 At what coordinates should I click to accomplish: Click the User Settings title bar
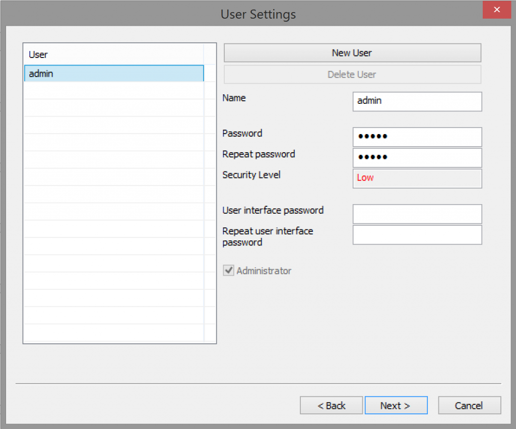pyautogui.click(x=258, y=14)
